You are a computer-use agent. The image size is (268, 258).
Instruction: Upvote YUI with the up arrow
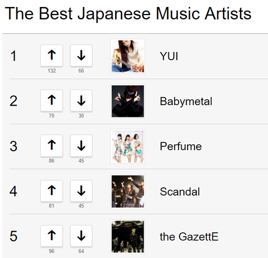(x=51, y=55)
